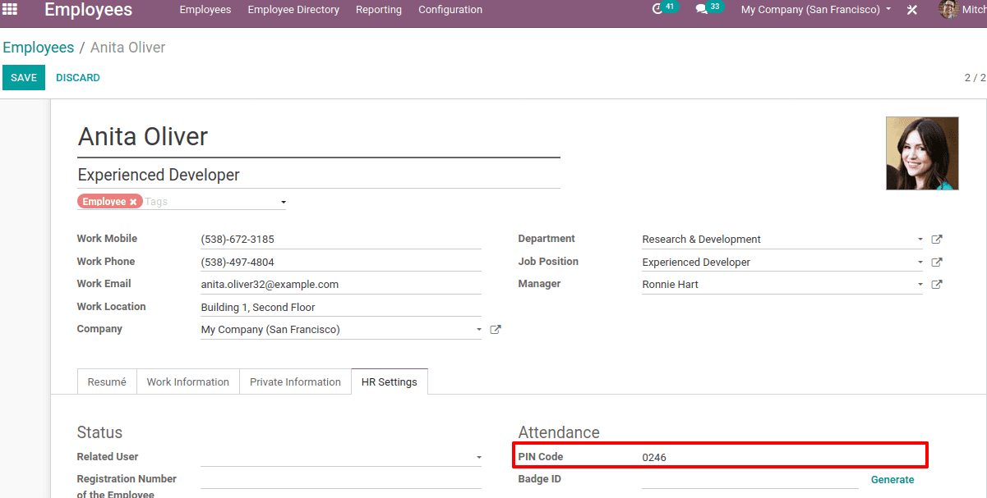The height and width of the screenshot is (498, 987).
Task: Edit the Experienced Developer job title field
Action: (x=319, y=175)
